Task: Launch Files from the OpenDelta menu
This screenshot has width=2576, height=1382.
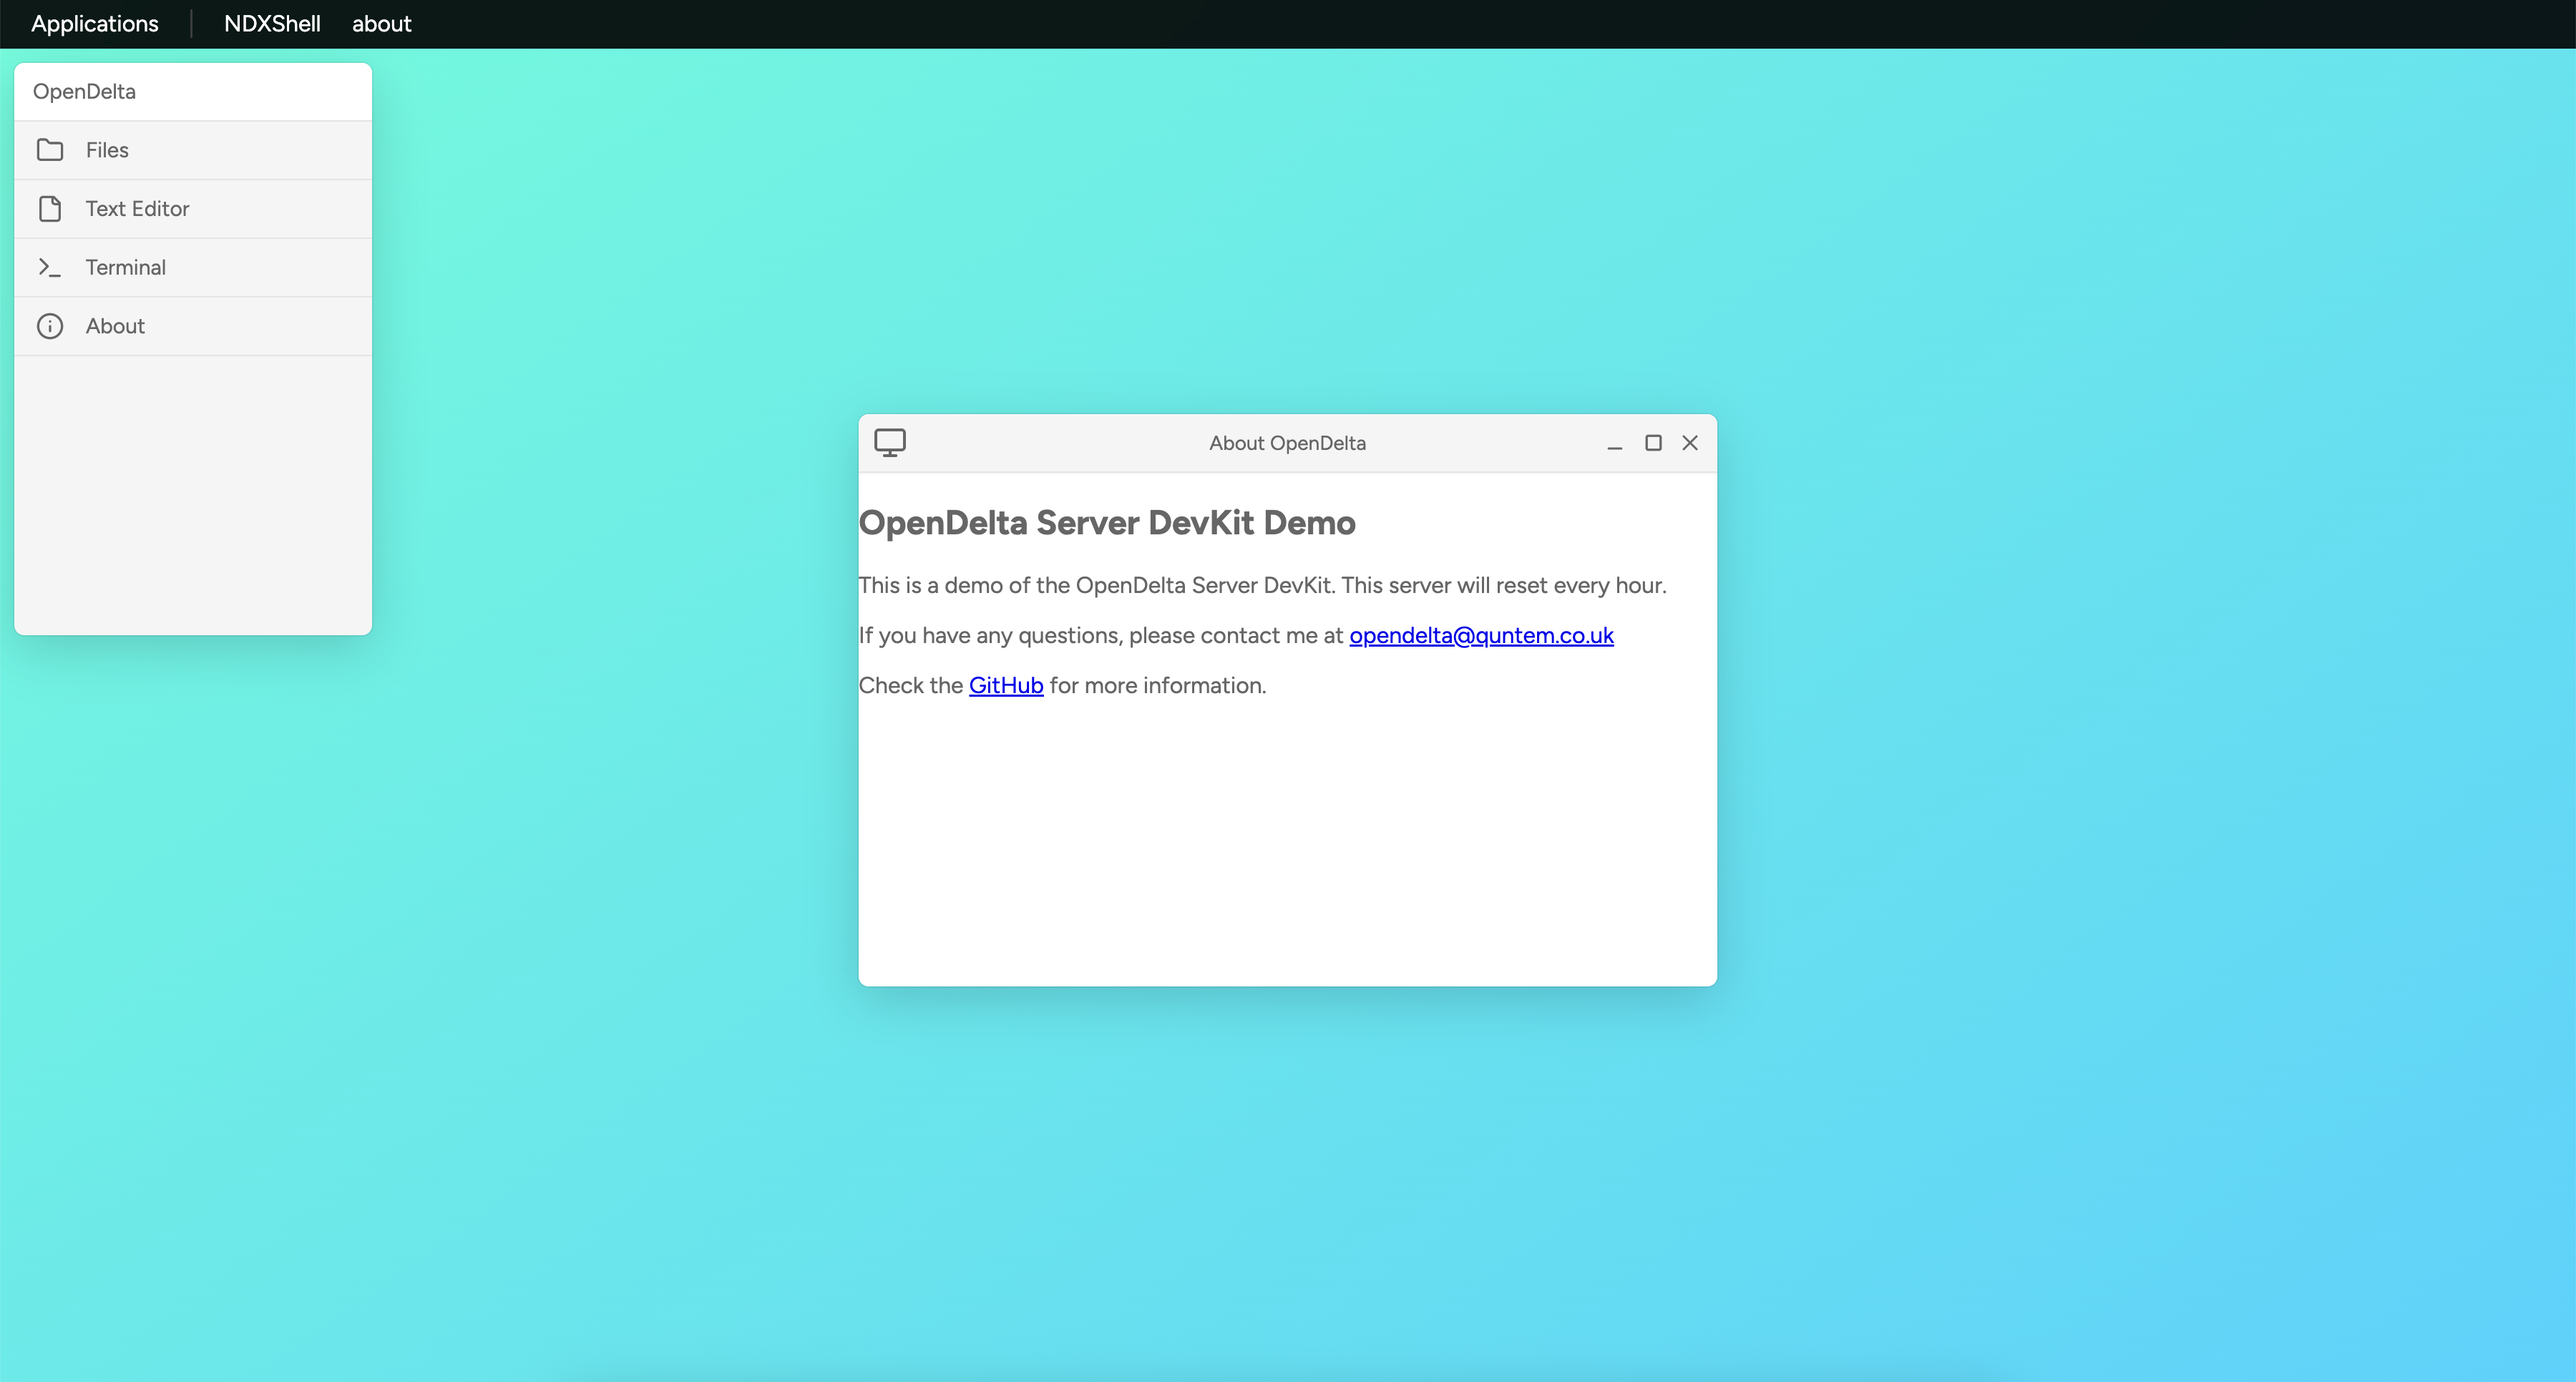Action: (x=193, y=150)
